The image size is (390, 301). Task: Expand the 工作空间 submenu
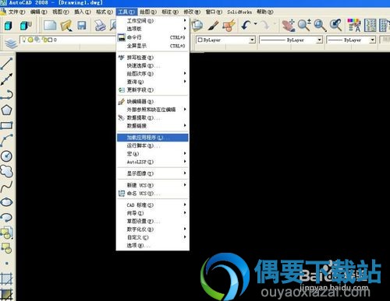(153, 20)
